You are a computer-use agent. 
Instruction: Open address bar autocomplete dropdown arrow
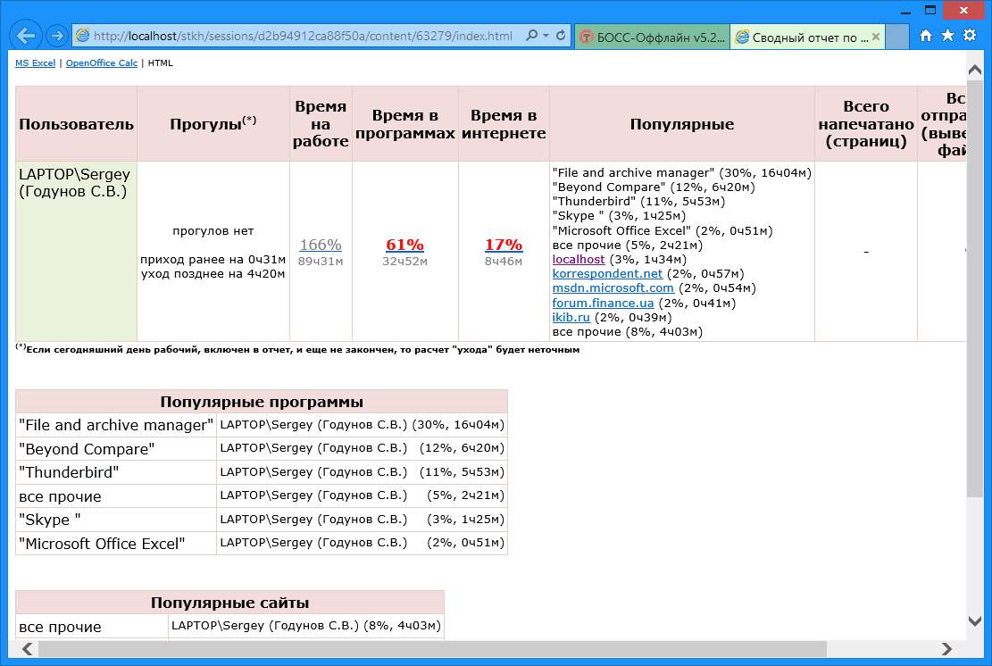546,36
